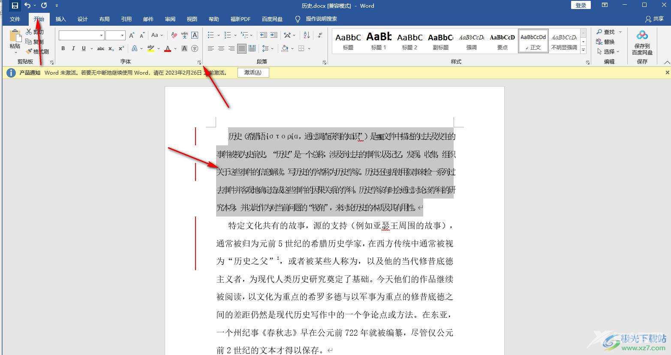Decrease font size with shrink font icon
This screenshot has height=355, width=671.
(142, 35)
